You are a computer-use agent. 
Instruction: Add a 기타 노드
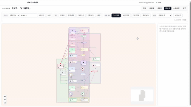point(81,15)
